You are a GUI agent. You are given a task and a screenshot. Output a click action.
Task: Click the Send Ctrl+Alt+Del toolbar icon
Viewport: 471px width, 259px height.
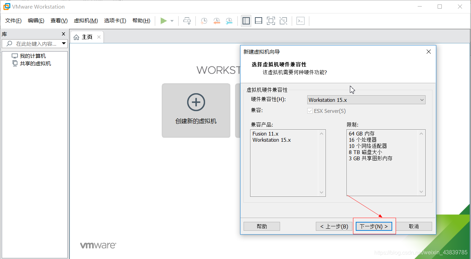187,21
